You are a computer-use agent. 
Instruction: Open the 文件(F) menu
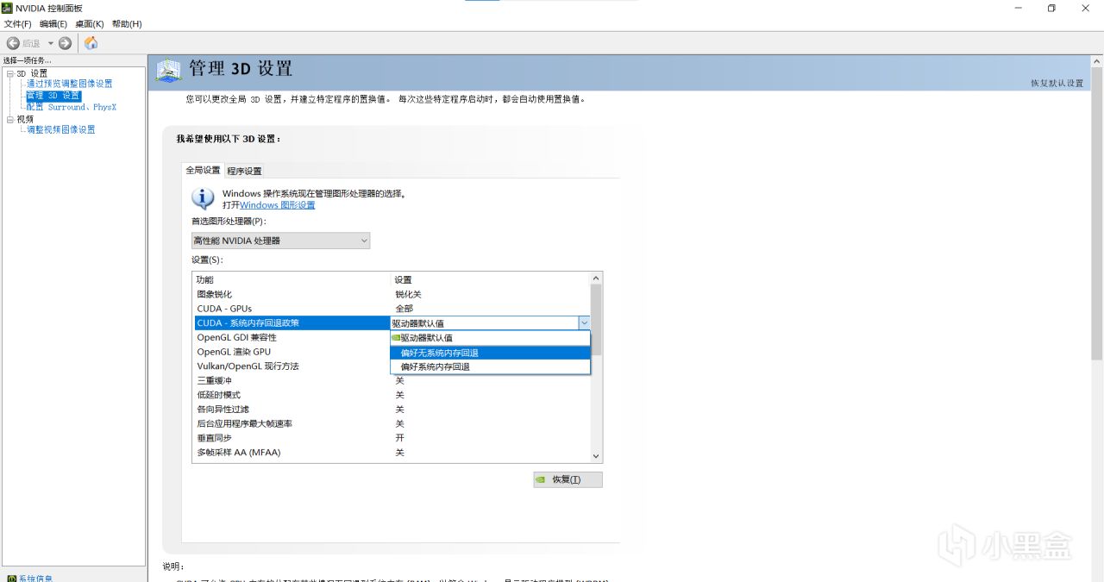(x=18, y=24)
